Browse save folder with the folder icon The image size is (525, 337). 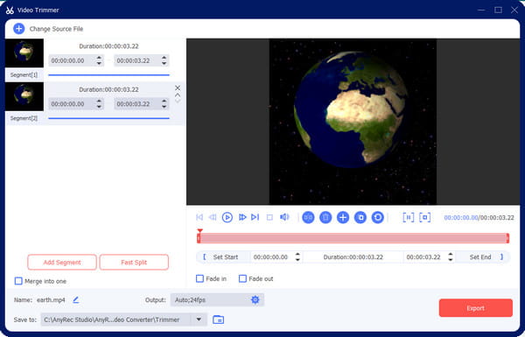click(218, 319)
